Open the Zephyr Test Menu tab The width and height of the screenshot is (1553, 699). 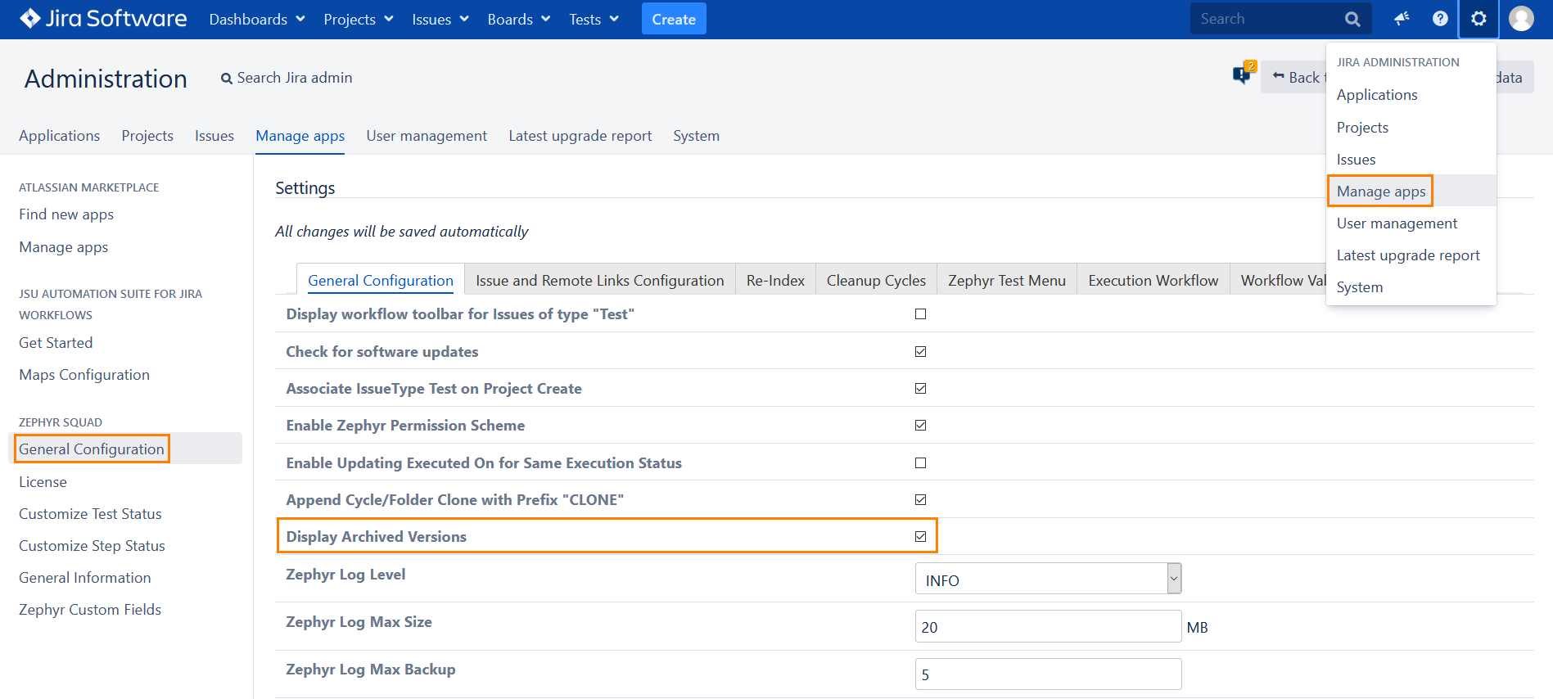click(1007, 281)
